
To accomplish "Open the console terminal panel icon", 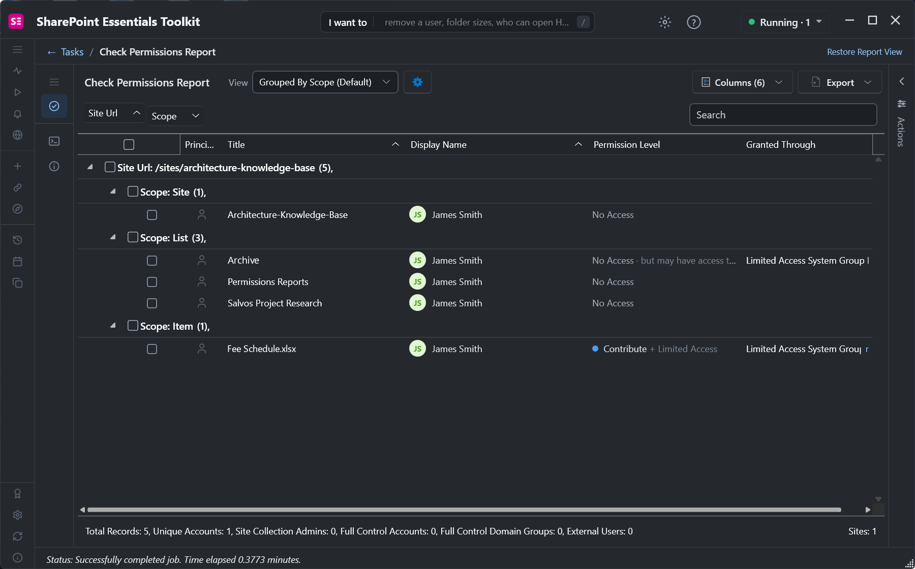I will tap(54, 141).
